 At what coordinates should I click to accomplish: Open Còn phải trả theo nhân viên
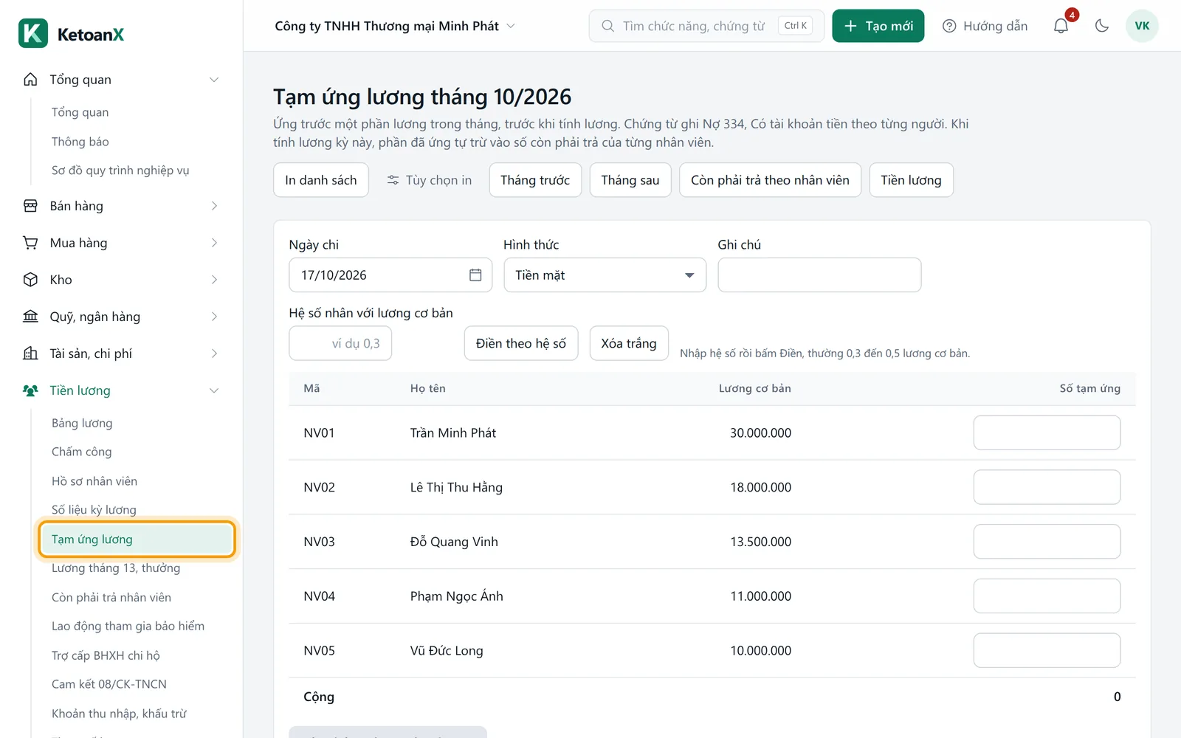770,180
